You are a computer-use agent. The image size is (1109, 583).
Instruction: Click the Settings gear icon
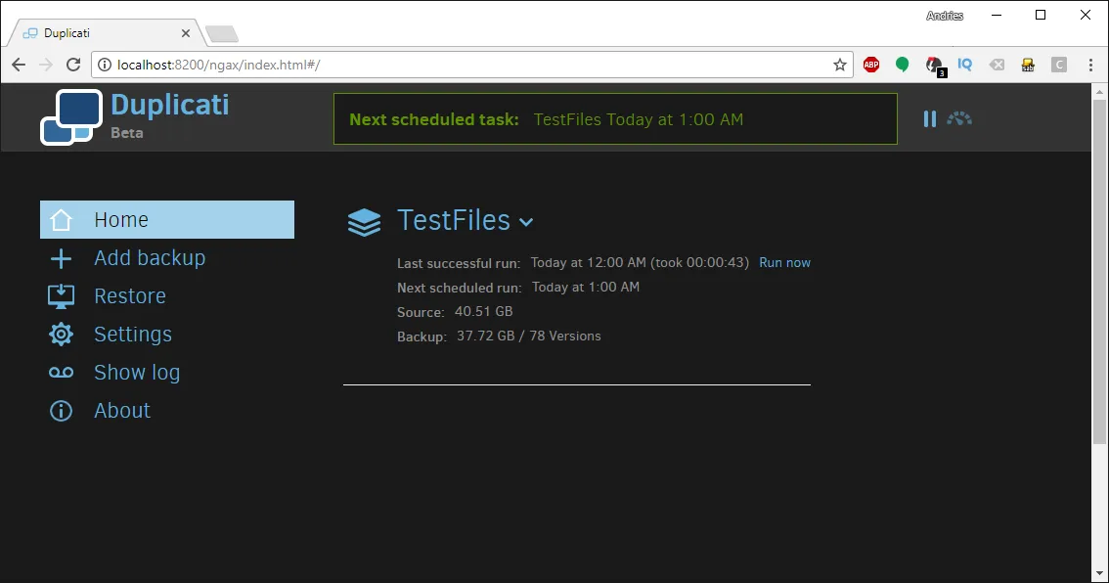coord(61,334)
